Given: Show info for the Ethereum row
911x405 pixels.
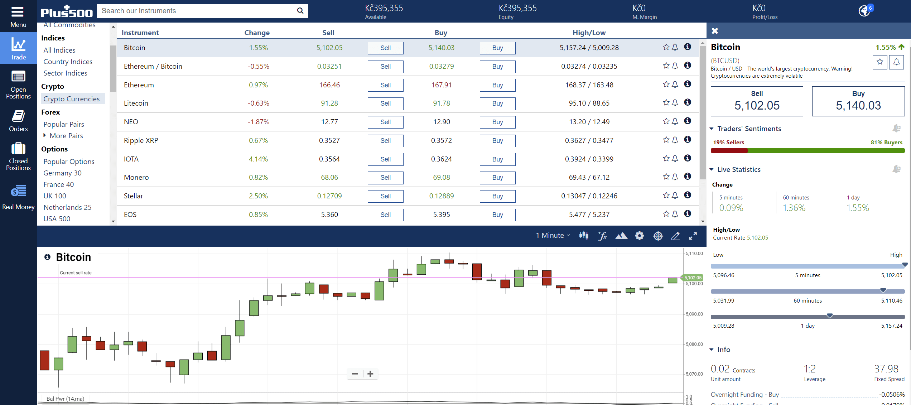Looking at the screenshot, I should point(688,84).
